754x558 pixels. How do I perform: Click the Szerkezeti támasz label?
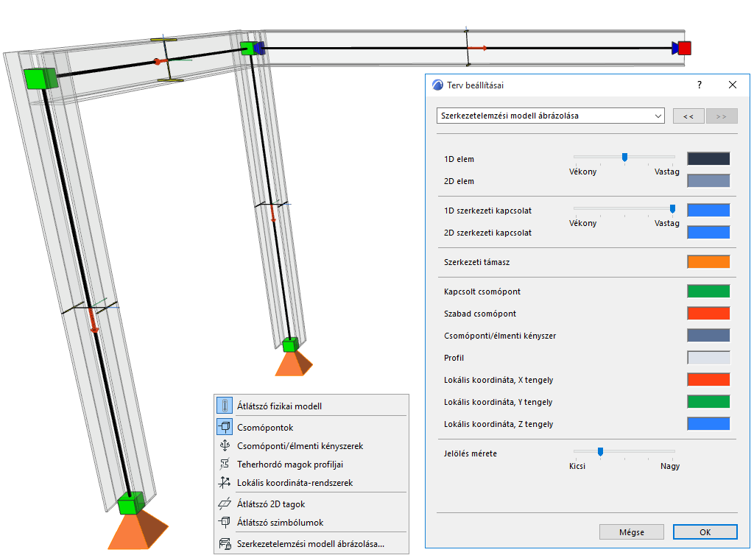(476, 262)
